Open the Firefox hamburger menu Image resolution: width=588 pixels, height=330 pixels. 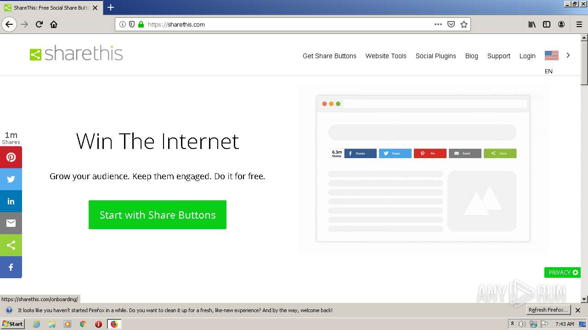579,24
